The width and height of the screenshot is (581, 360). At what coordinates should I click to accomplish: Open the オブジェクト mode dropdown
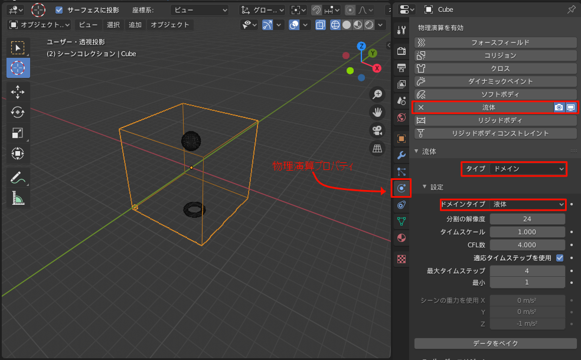point(40,25)
